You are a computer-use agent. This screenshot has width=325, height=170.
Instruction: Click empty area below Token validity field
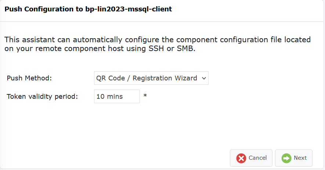coord(117,124)
